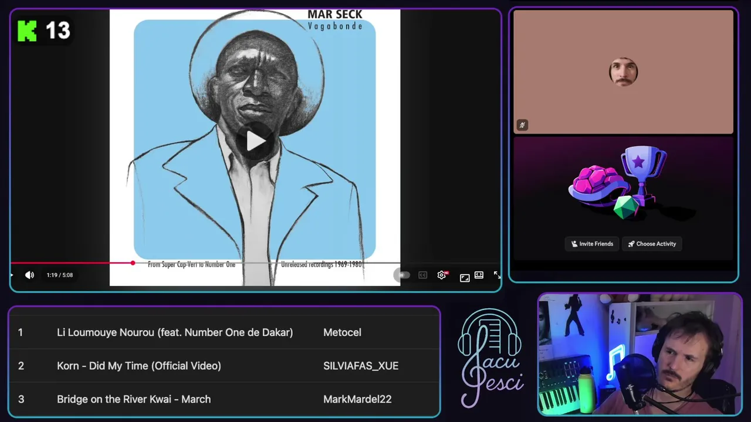This screenshot has height=422, width=751.
Task: Click the 1:19 / 5:08 time display
Action: 60,275
